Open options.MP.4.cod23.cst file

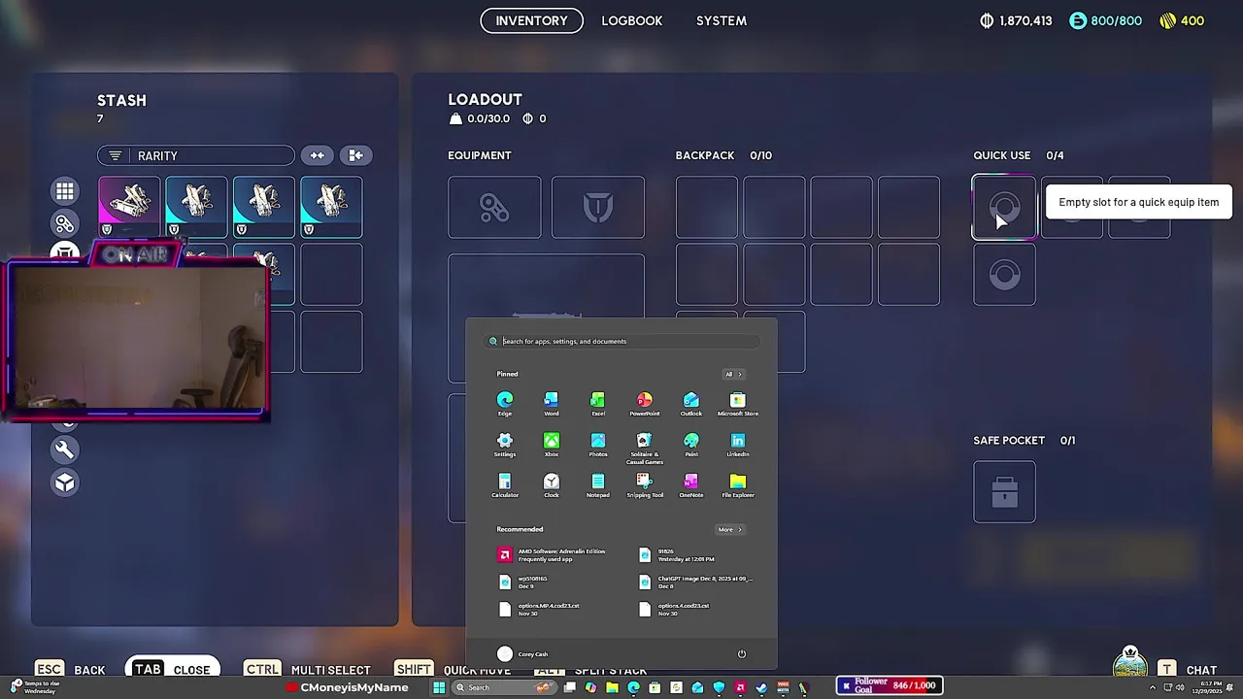click(540, 609)
